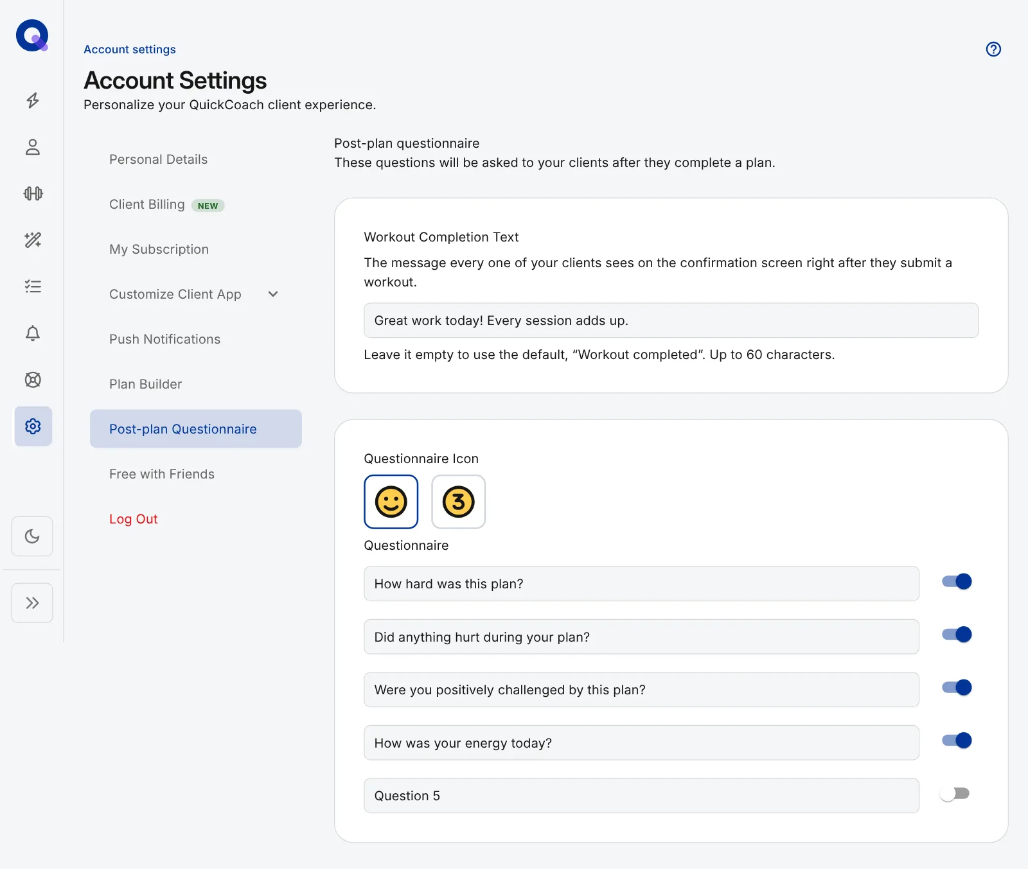Open the bell notifications sidebar icon

tap(33, 333)
